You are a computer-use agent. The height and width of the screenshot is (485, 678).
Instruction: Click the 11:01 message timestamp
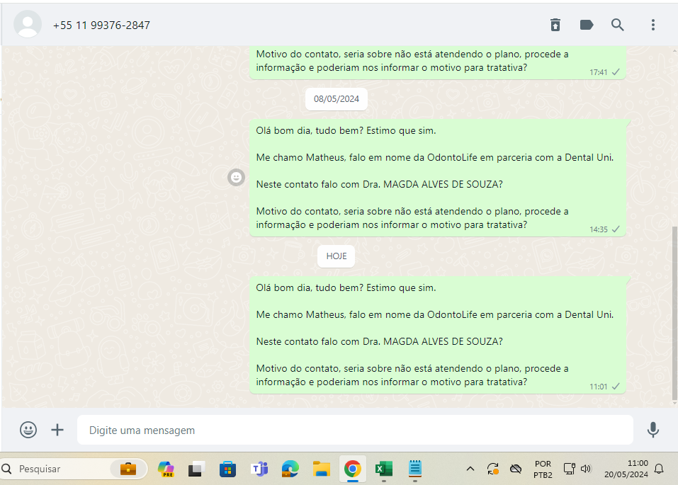tap(599, 387)
